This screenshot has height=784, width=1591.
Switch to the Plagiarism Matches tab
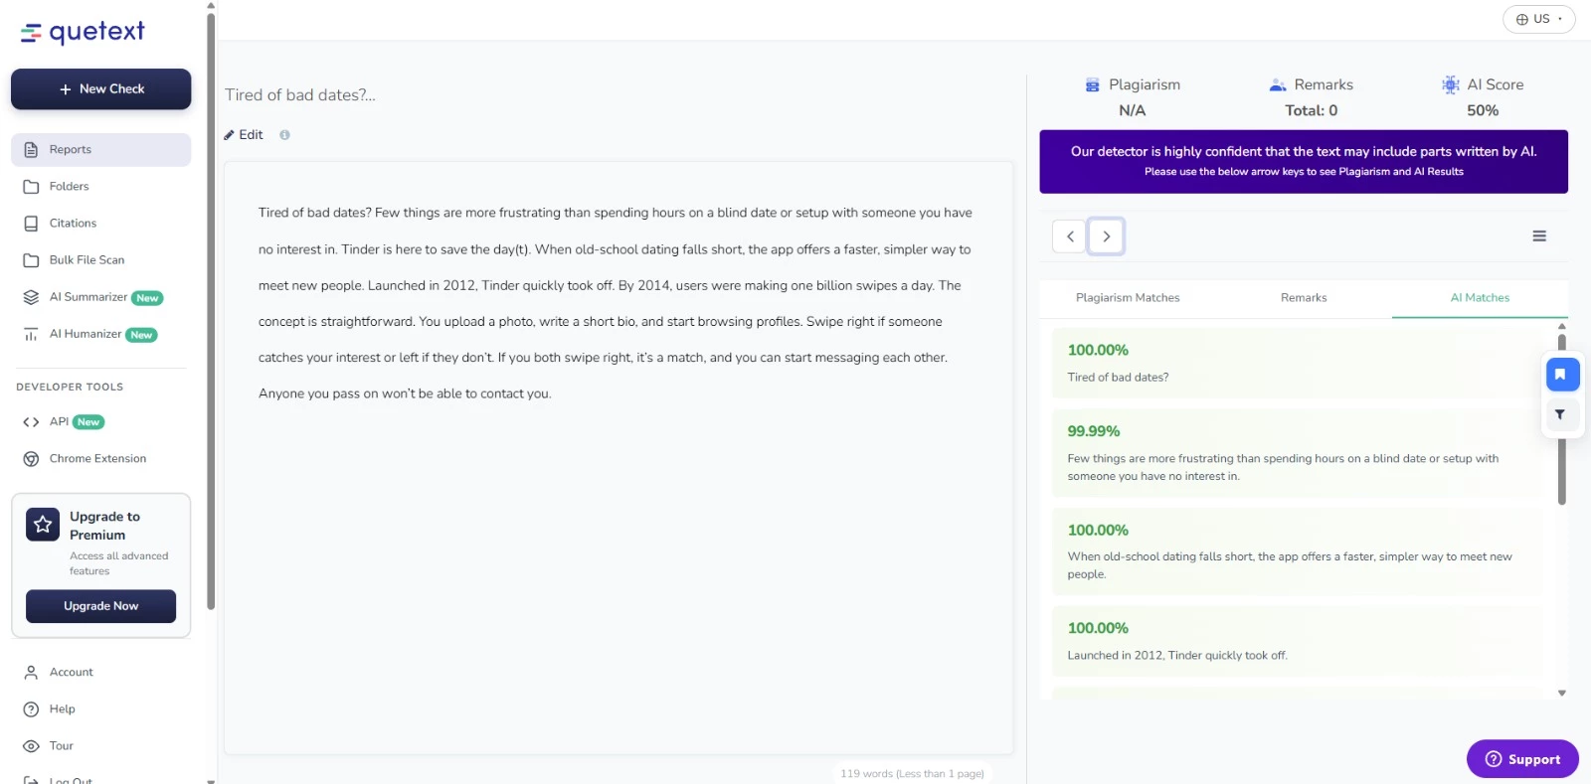click(x=1128, y=298)
